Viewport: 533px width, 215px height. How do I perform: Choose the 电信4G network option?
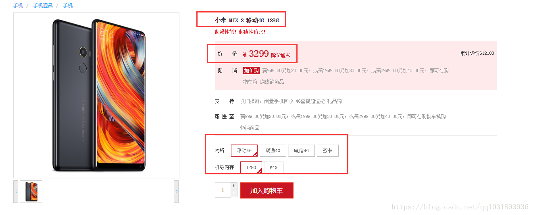(x=302, y=151)
